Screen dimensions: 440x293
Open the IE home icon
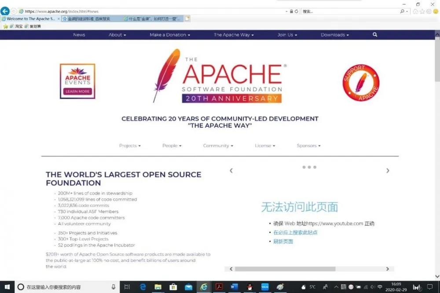415,11
